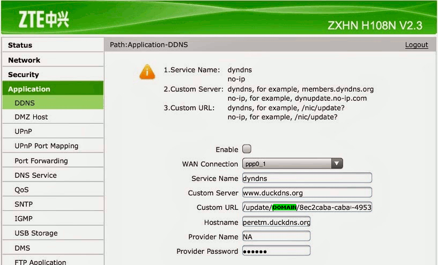The width and height of the screenshot is (438, 265).
Task: Open the Security menu section
Action: [x=24, y=74]
